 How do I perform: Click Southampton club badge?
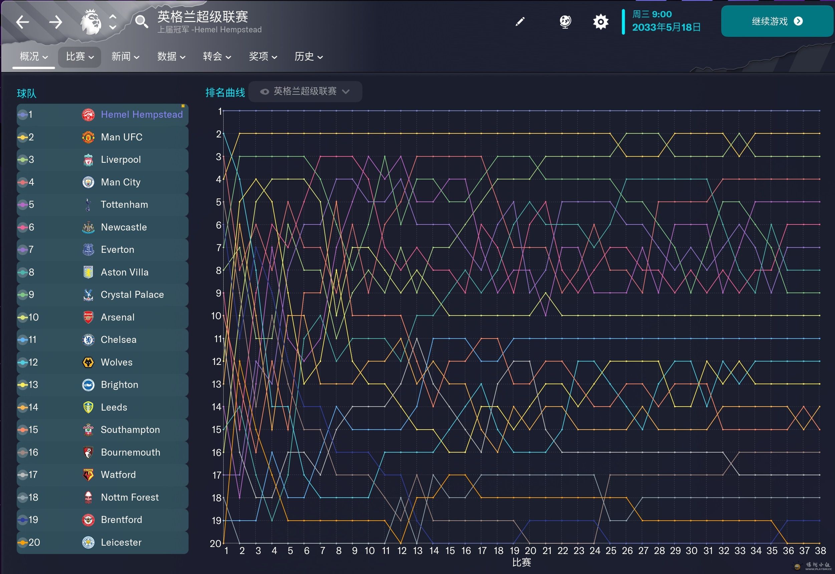pyautogui.click(x=88, y=430)
